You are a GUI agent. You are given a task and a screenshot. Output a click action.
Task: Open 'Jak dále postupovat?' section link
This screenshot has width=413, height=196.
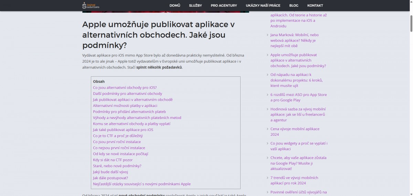110,178
